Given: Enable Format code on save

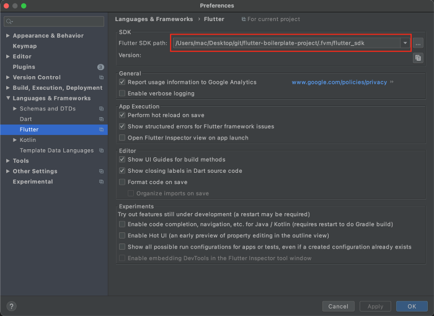Looking at the screenshot, I should 122,182.
